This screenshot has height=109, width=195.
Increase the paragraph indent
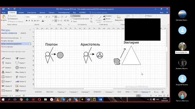point(68,21)
